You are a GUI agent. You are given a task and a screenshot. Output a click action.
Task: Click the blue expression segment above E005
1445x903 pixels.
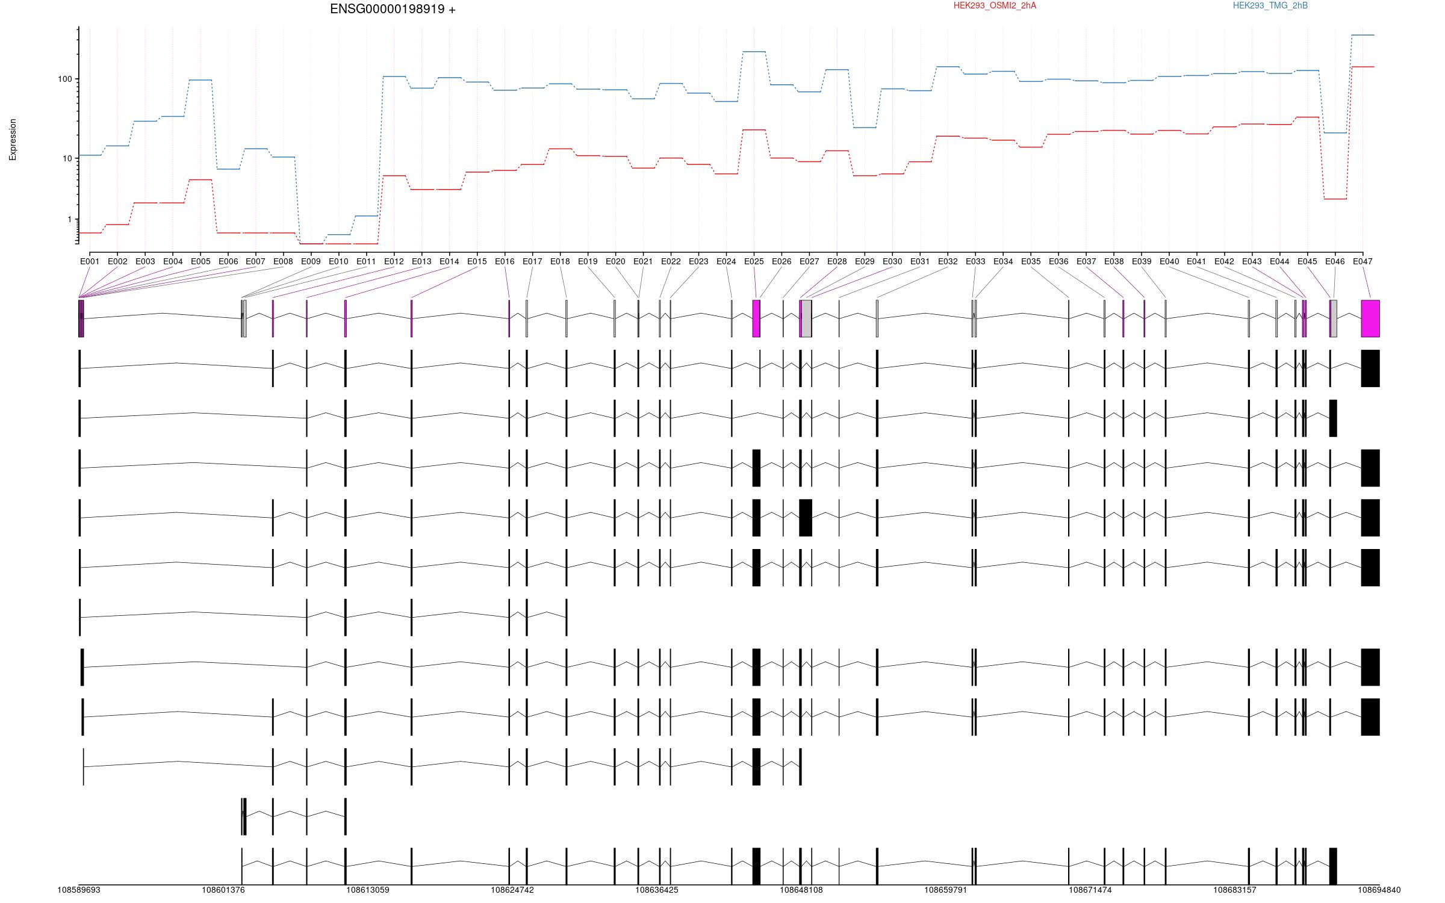(x=200, y=79)
